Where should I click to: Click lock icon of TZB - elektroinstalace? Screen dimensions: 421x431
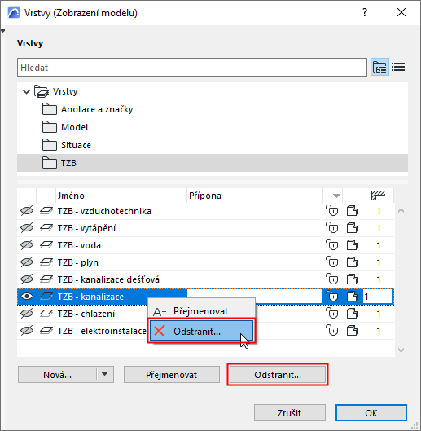coord(332,331)
